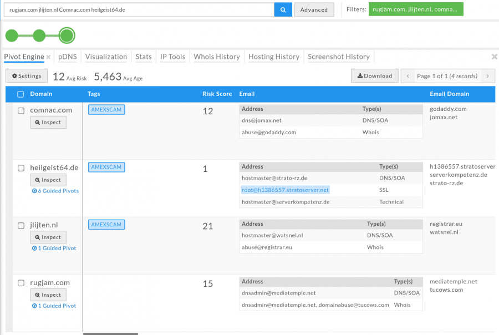The width and height of the screenshot is (499, 335).
Task: Click hostmaster@serverkompetenz.de address
Action: [x=286, y=202]
